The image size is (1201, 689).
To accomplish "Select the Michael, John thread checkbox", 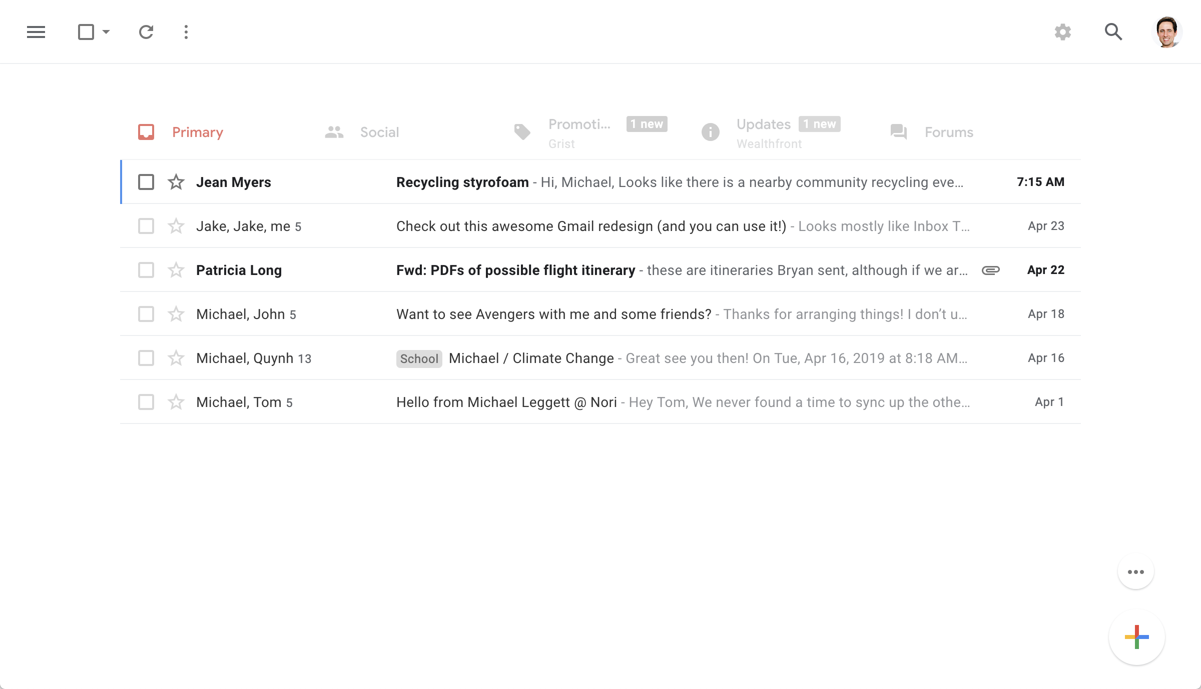I will point(146,314).
